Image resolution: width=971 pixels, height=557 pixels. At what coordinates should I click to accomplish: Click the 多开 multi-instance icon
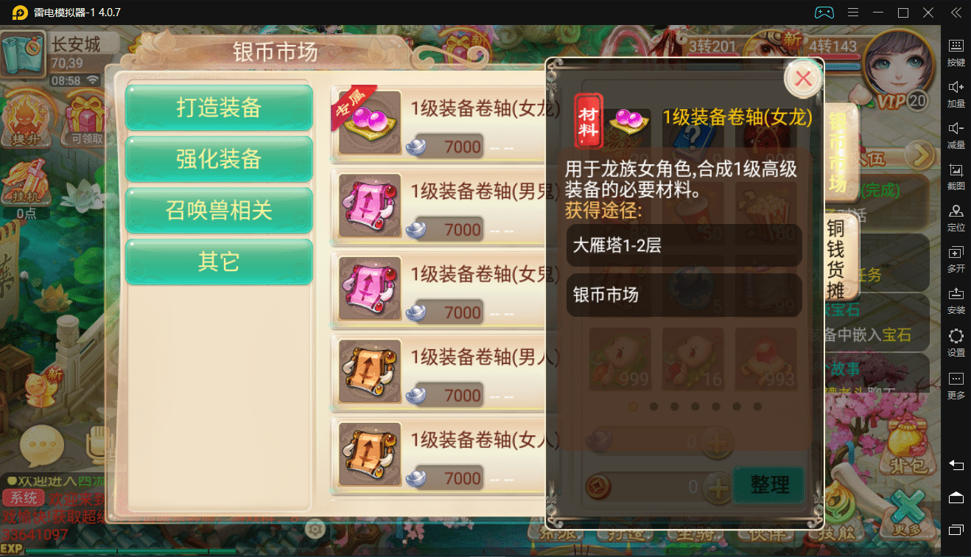(x=956, y=259)
